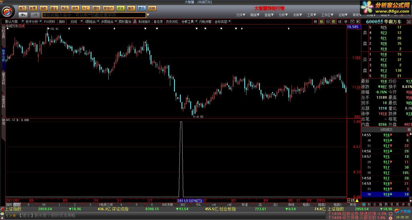The height and width of the screenshot is (220, 412).
Task: Click the 备忘录 toolbar item
Action: (158, 22)
